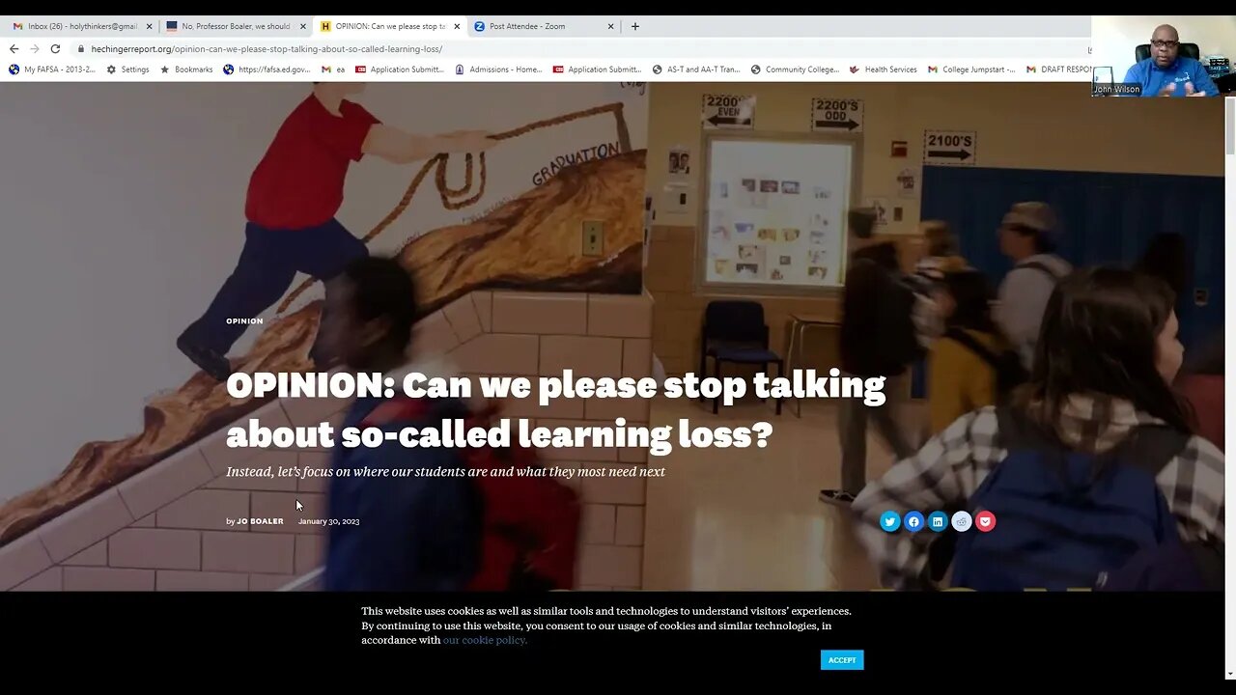1236x695 pixels.
Task: Open the first Application Submitt... bookmark
Action: tap(400, 69)
